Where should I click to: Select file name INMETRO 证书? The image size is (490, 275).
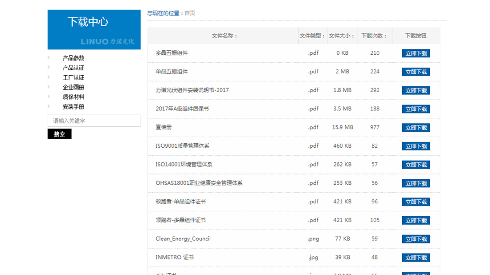coord(175,257)
